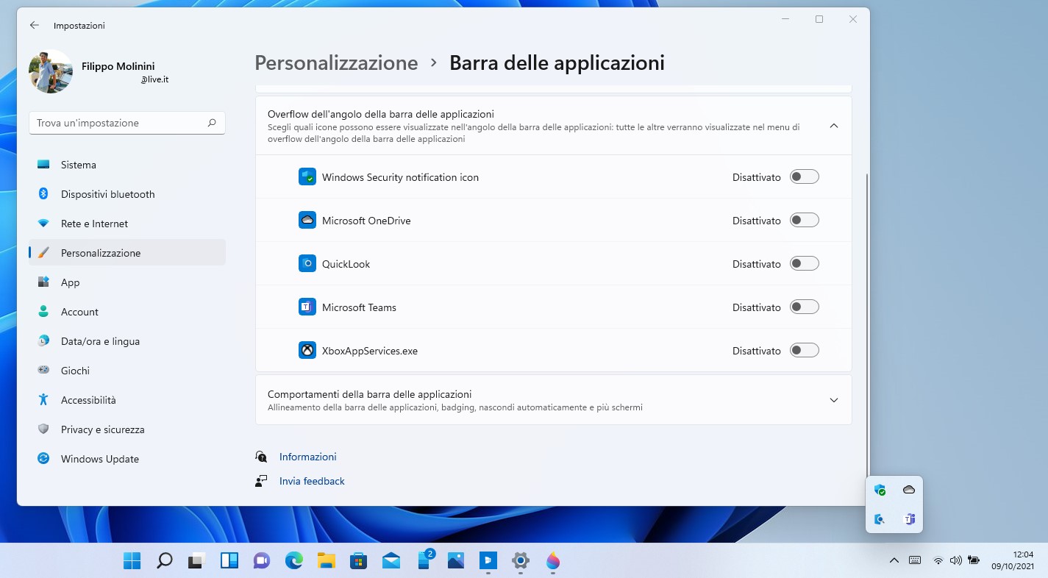The image size is (1048, 578).
Task: Open QuickLook icon in tray overflow popup
Action: pyautogui.click(x=880, y=519)
